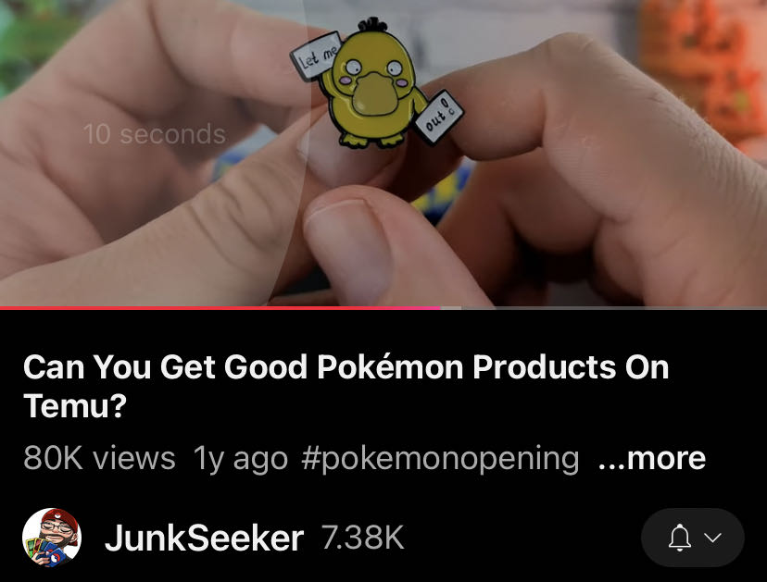
Task: Open the #pokemonopening hashtag
Action: click(440, 459)
